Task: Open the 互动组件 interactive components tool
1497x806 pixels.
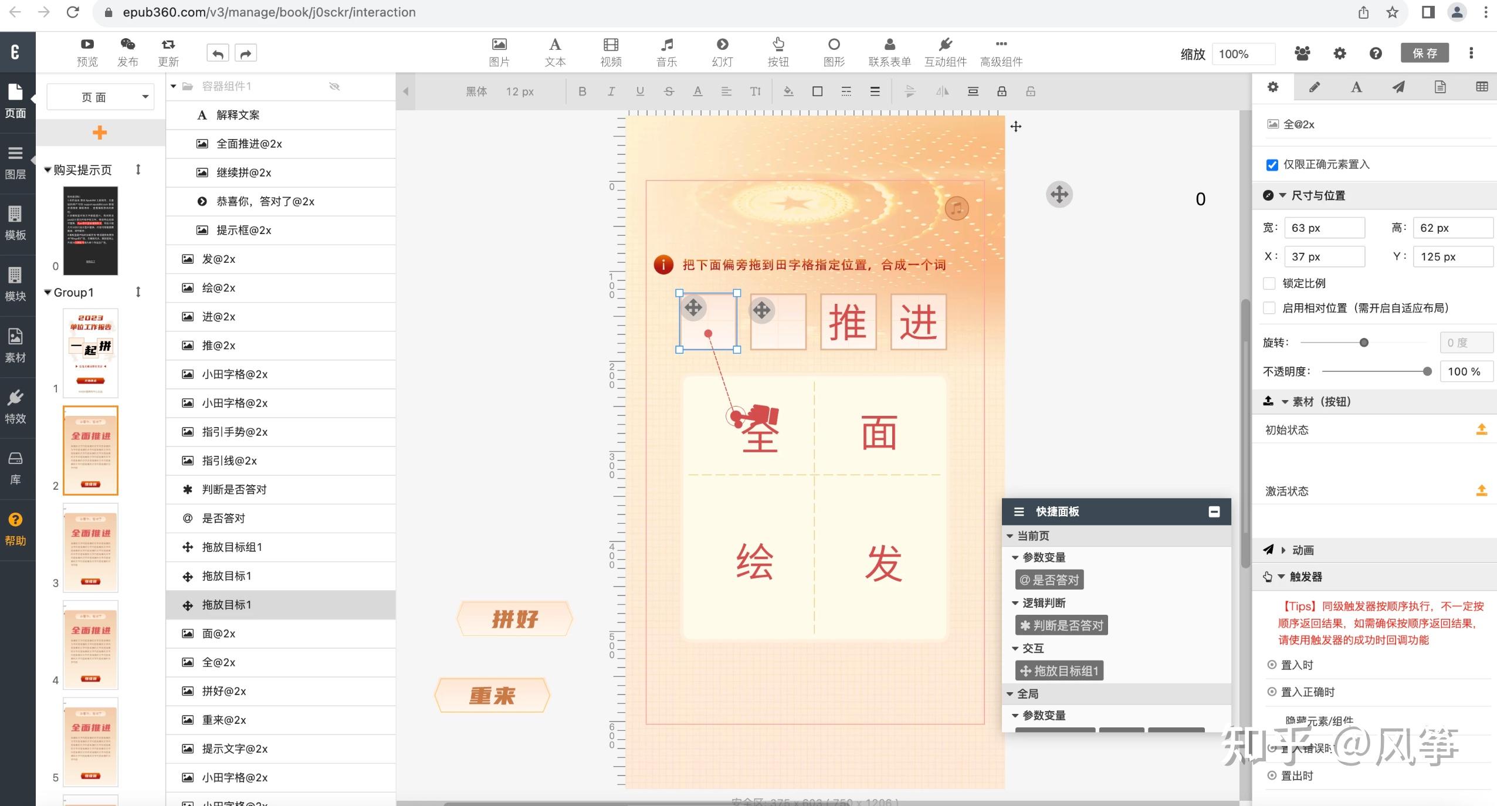Action: 944,52
